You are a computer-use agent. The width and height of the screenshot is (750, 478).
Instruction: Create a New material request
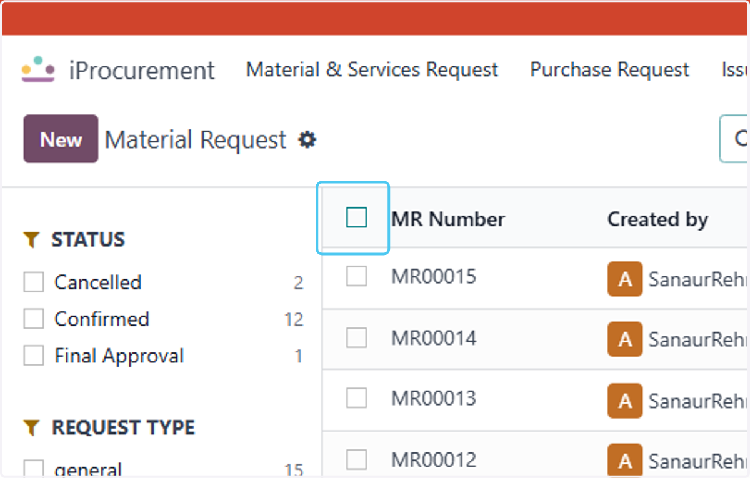(x=61, y=139)
